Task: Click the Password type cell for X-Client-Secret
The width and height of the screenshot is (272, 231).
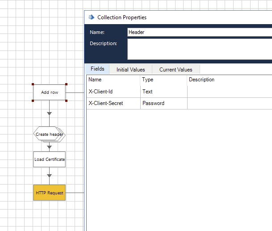Action: [164, 104]
